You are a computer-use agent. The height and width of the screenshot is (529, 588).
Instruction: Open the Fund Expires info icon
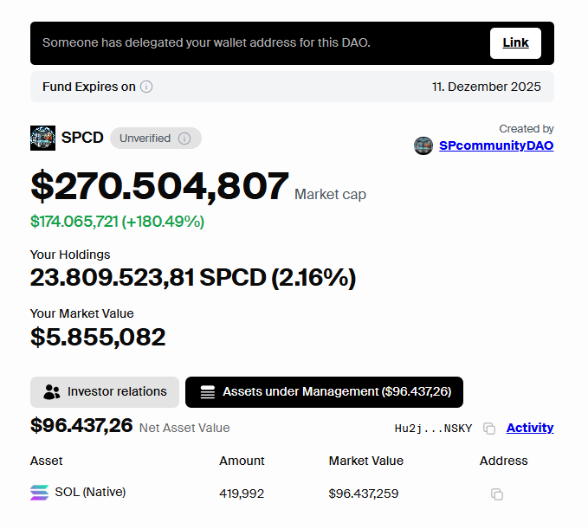click(x=146, y=87)
